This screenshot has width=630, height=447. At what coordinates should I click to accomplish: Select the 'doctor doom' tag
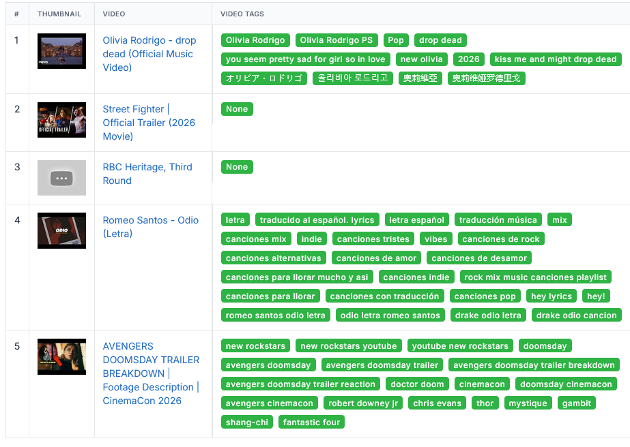(x=416, y=384)
